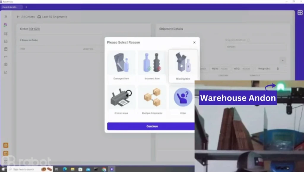The height and width of the screenshot is (172, 304).
Task: Go back to All Orders
Action: pyautogui.click(x=26, y=17)
